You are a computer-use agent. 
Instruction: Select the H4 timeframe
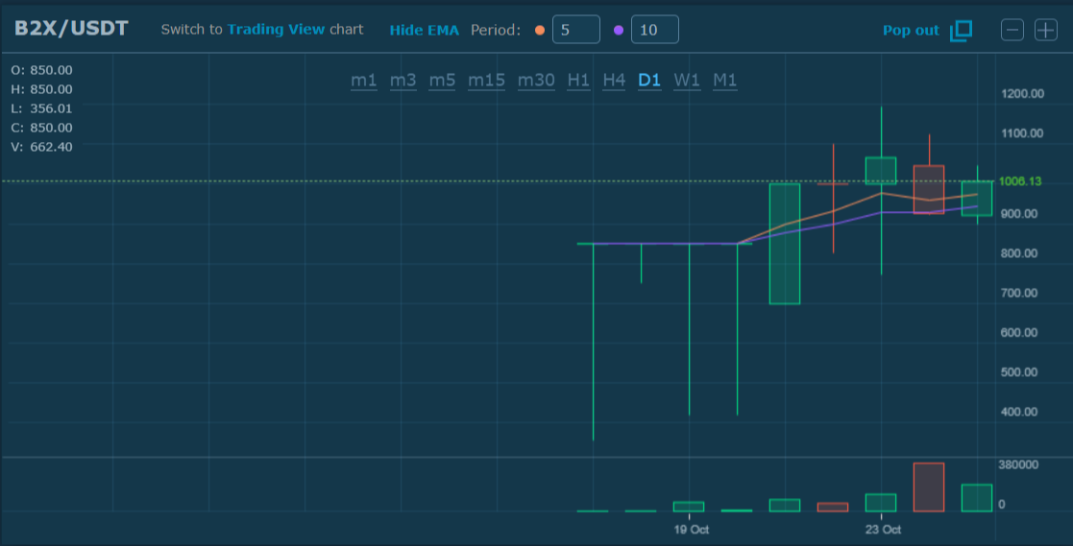(614, 80)
